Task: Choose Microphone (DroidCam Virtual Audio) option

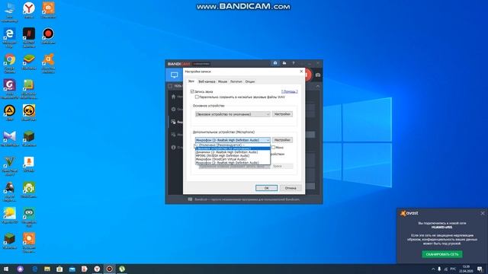Action: [x=233, y=159]
